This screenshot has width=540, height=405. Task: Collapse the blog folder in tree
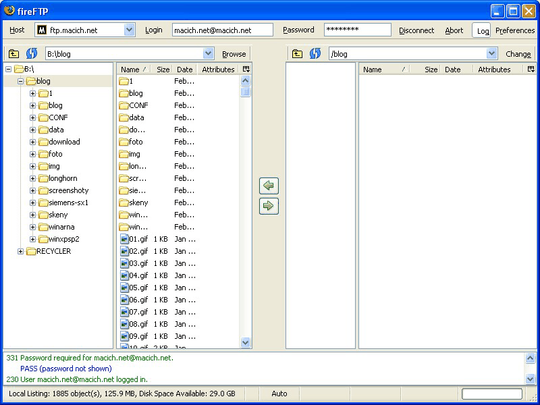pyautogui.click(x=21, y=81)
